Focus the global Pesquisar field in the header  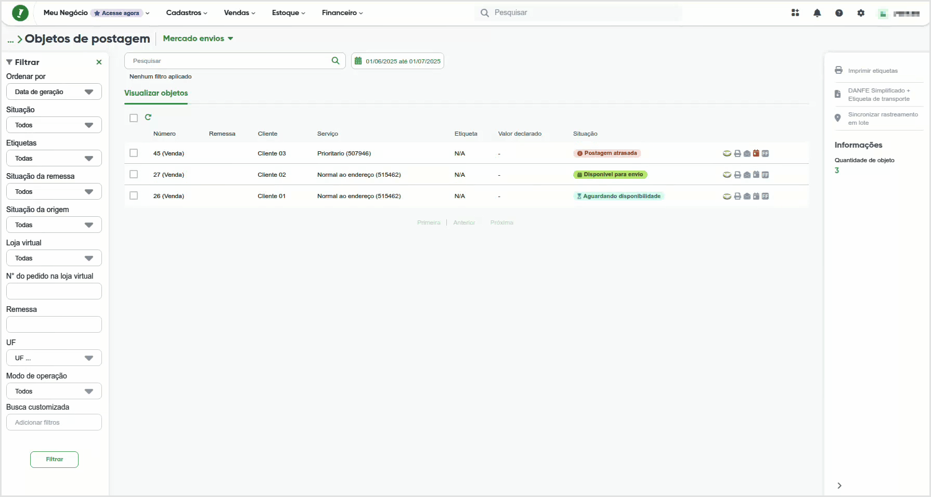578,12
